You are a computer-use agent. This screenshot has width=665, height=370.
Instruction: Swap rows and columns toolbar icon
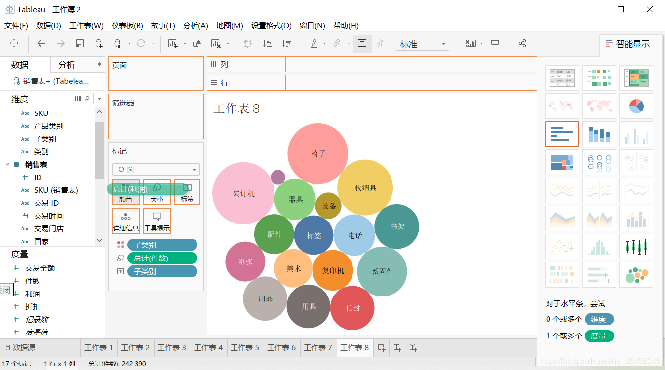pyautogui.click(x=248, y=44)
